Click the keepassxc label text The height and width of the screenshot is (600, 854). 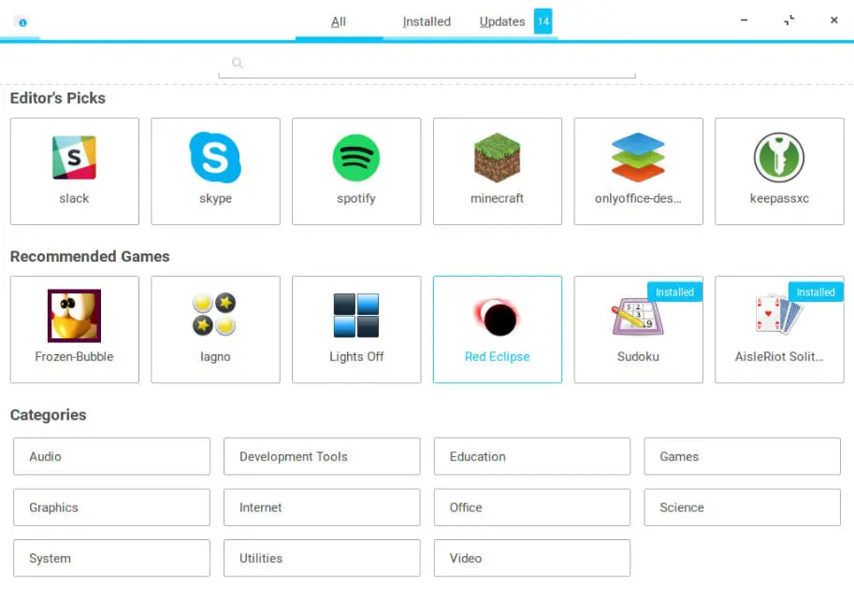coord(779,198)
